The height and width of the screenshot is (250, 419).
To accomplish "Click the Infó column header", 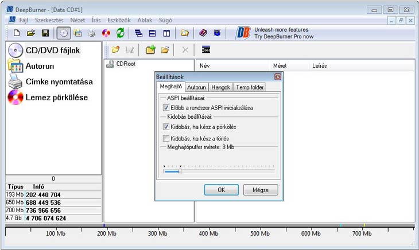I will [38, 186].
